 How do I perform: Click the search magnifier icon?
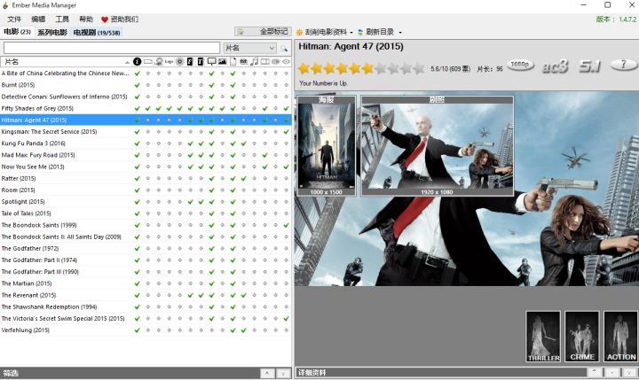tap(284, 49)
